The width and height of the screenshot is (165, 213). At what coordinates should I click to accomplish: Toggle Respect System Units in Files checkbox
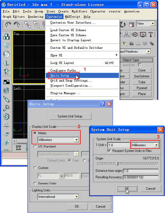click(109, 151)
